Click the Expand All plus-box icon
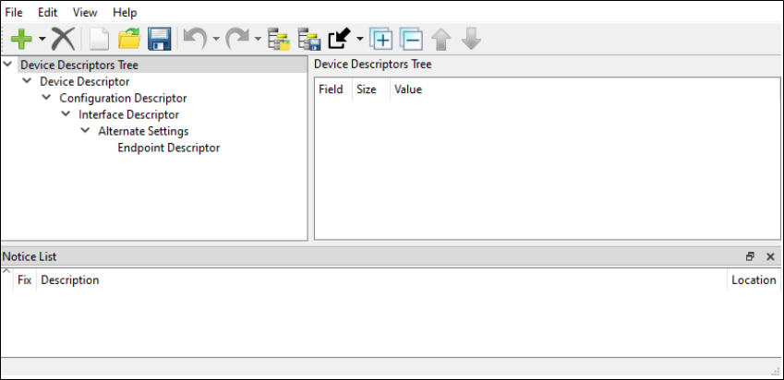This screenshot has width=784, height=380. (380, 40)
